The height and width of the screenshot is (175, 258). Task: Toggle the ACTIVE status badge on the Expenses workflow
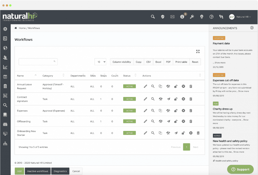[129, 111]
